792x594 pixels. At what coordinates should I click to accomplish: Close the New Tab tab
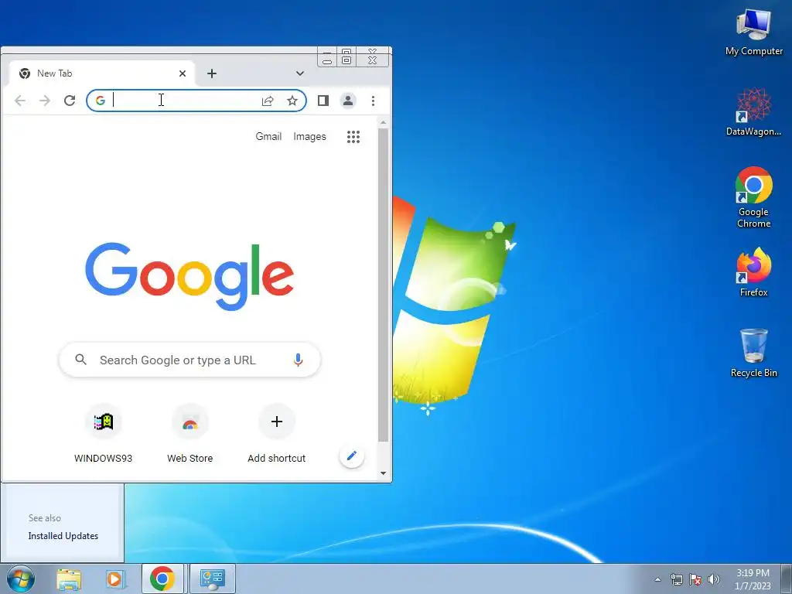coord(183,73)
